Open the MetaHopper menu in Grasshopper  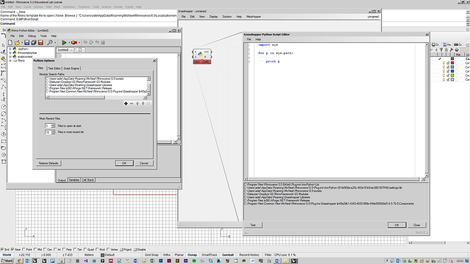point(254,17)
